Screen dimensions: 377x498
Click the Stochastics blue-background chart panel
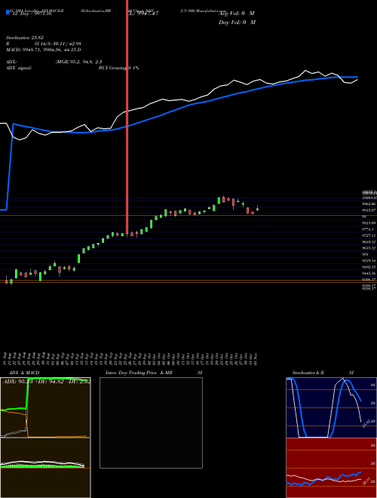(x=331, y=407)
